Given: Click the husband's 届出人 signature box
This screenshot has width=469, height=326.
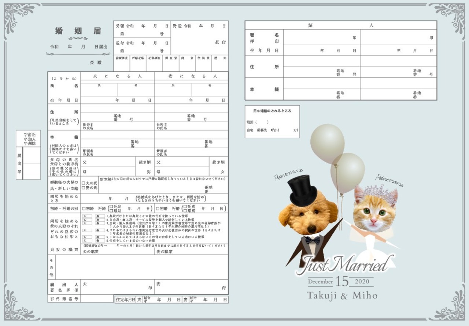Looking at the screenshot, I should (118, 287).
